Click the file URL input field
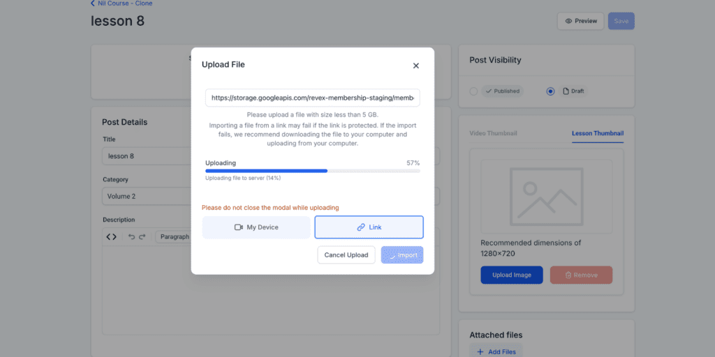Viewport: 715px width, 357px height. pos(312,98)
